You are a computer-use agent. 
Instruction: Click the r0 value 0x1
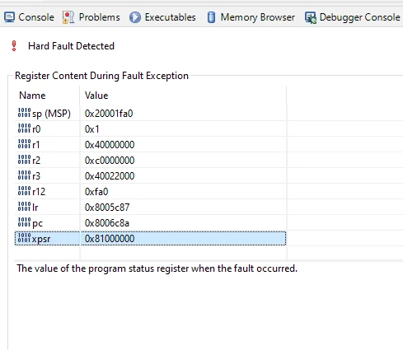click(91, 129)
